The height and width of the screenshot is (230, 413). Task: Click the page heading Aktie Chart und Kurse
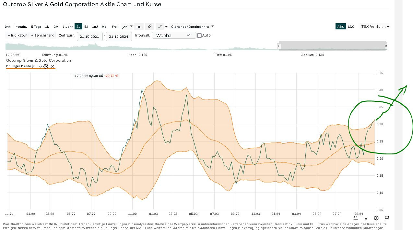click(x=130, y=5)
